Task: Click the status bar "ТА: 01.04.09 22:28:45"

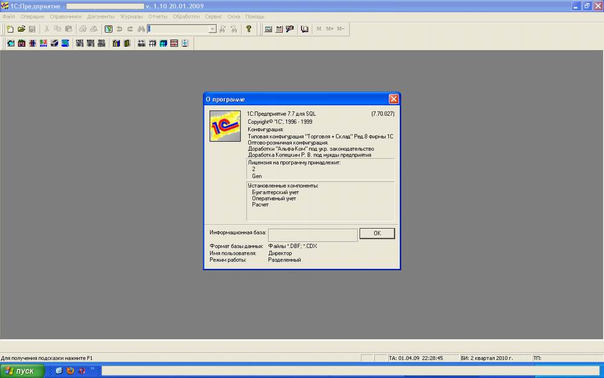Action: tap(416, 358)
